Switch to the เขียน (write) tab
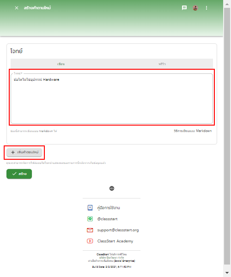This screenshot has height=277, width=231. tap(61, 64)
